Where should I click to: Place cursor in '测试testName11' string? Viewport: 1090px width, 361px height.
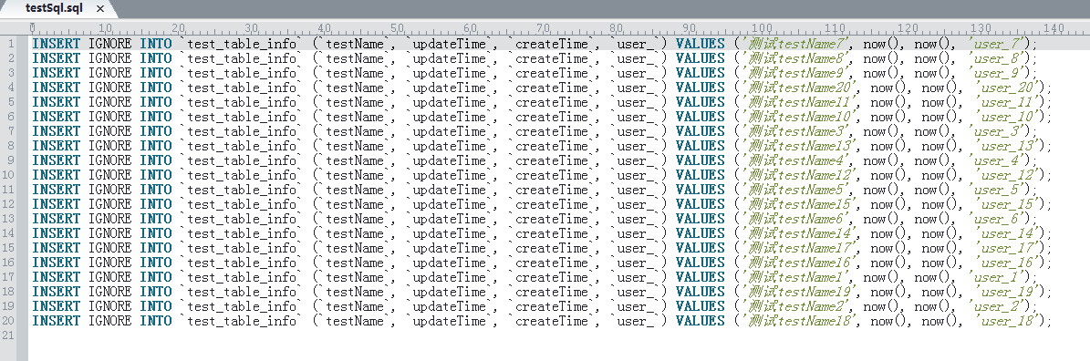pos(799,102)
